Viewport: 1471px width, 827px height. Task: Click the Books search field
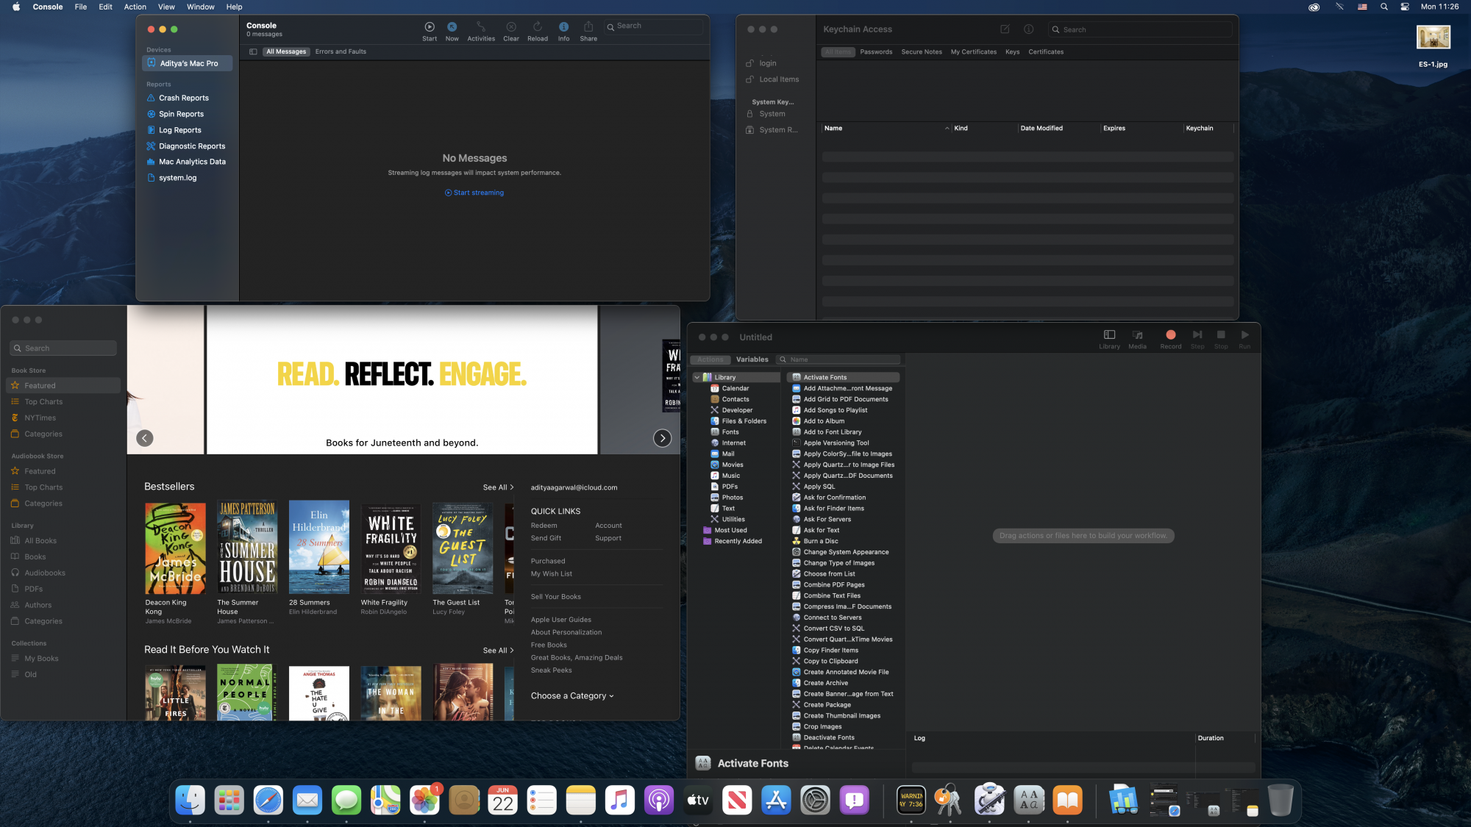pyautogui.click(x=63, y=348)
